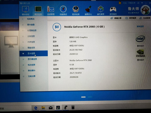The width and height of the screenshot is (151, 113).
Task: Click 生成报表 to generate report
Action: tap(145, 18)
